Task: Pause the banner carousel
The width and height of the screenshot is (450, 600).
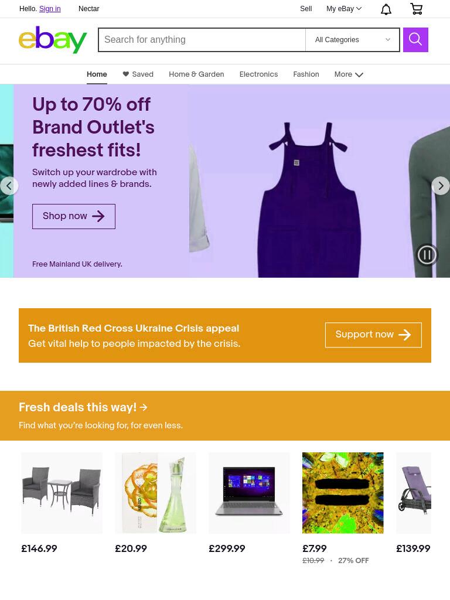Action: 427,255
